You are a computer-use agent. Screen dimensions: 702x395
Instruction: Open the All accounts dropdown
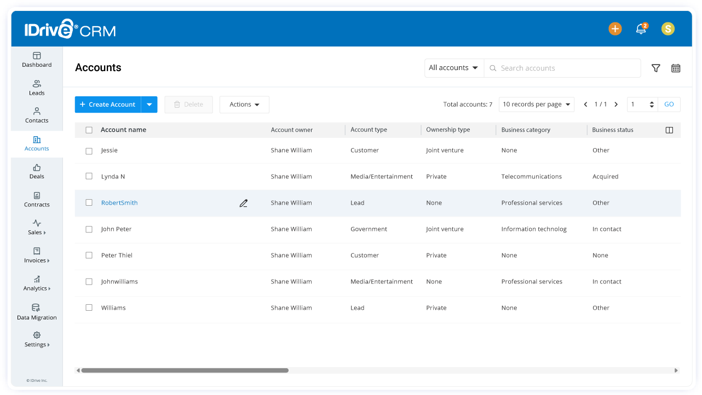(x=454, y=68)
